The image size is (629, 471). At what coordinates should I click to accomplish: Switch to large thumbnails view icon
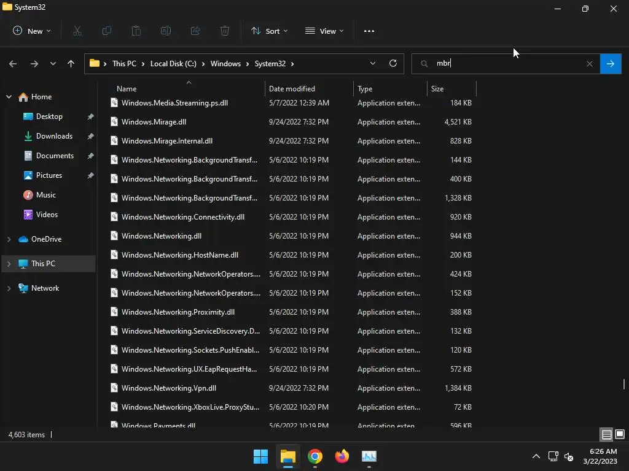620,434
